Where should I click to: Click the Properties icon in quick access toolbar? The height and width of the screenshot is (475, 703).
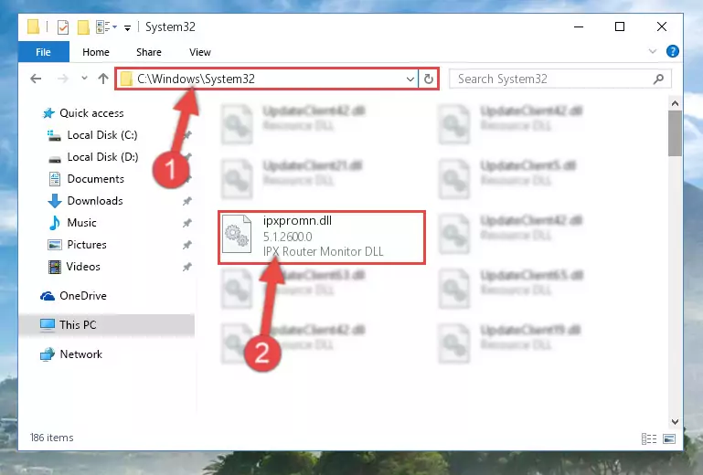tap(63, 27)
